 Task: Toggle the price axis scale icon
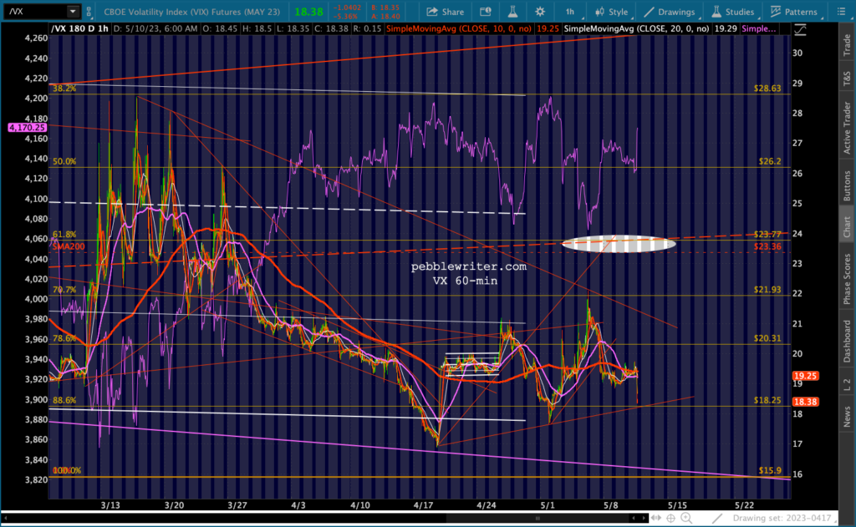point(800,29)
